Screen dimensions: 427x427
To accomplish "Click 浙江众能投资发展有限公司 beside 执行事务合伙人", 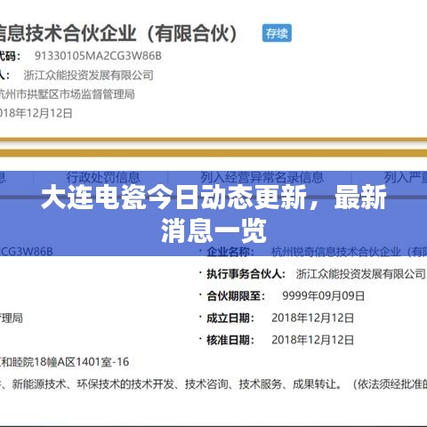I will click(x=361, y=274).
